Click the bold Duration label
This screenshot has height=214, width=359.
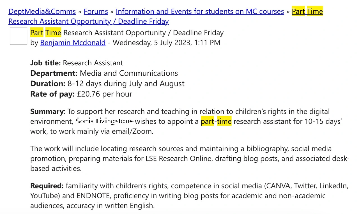[x=48, y=84]
